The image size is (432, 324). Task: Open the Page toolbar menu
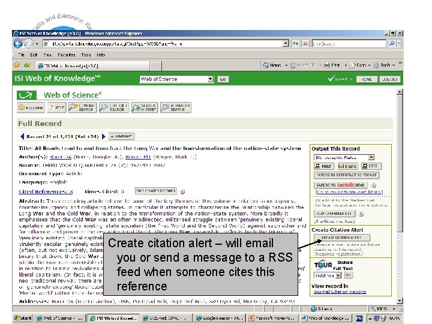tap(360, 65)
